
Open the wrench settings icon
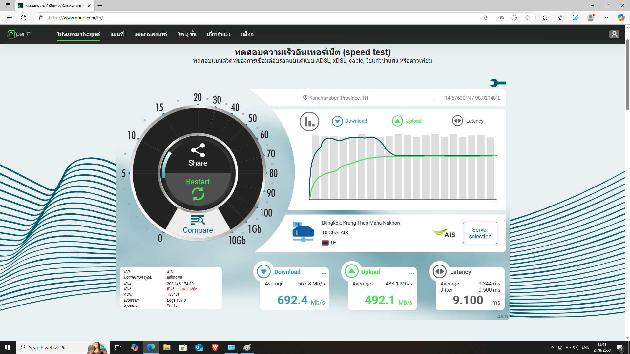point(498,83)
